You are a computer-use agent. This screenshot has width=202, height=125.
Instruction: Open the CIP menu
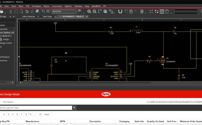pyautogui.click(x=104, y=6)
